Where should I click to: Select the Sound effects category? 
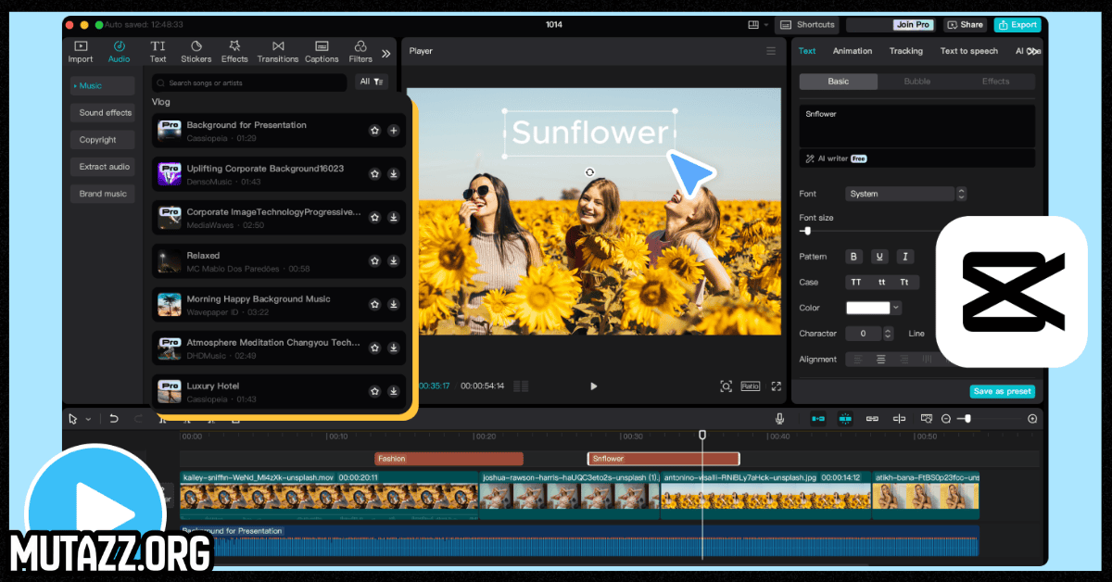pyautogui.click(x=105, y=113)
